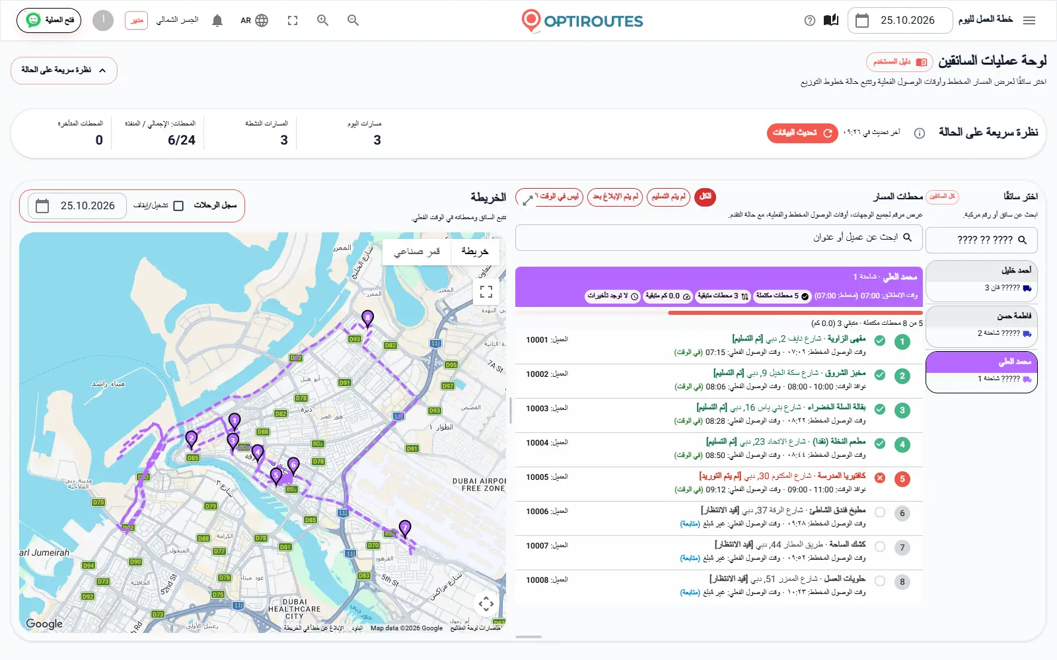
Task: Click the map recenter crosshair icon
Action: point(486,603)
